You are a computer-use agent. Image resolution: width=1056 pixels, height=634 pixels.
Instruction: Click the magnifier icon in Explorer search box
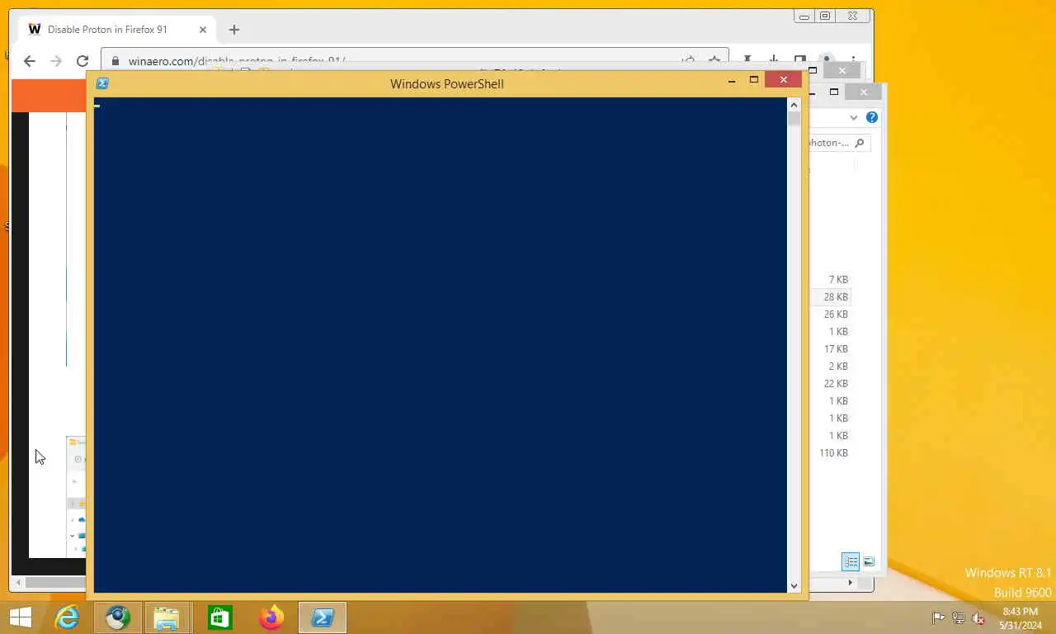click(x=859, y=143)
